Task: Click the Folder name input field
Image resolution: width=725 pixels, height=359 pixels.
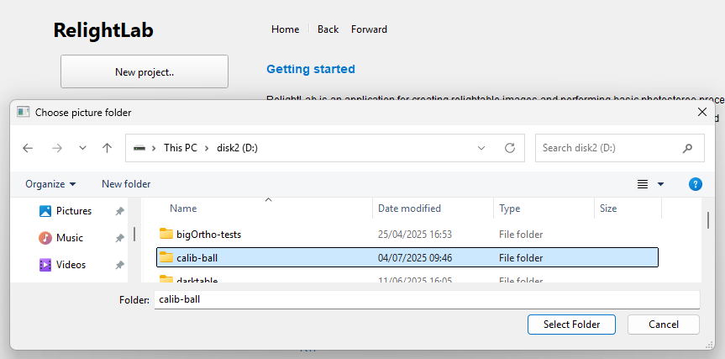Action: click(x=427, y=299)
